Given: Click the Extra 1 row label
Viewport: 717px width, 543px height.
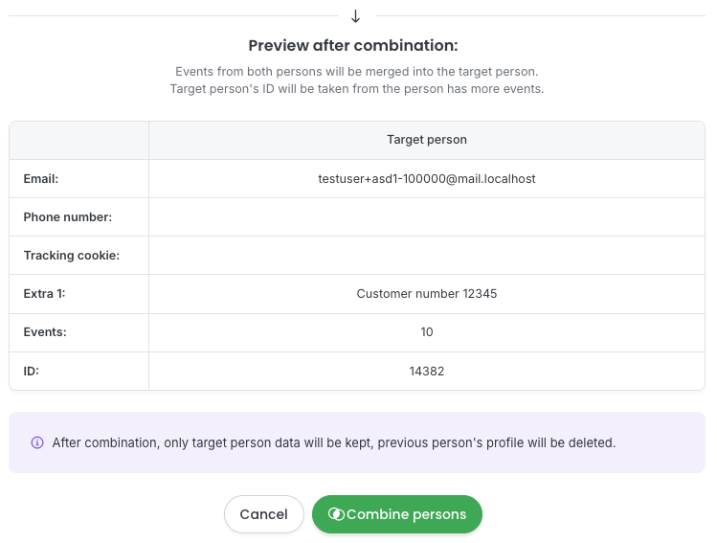Looking at the screenshot, I should (x=44, y=294).
